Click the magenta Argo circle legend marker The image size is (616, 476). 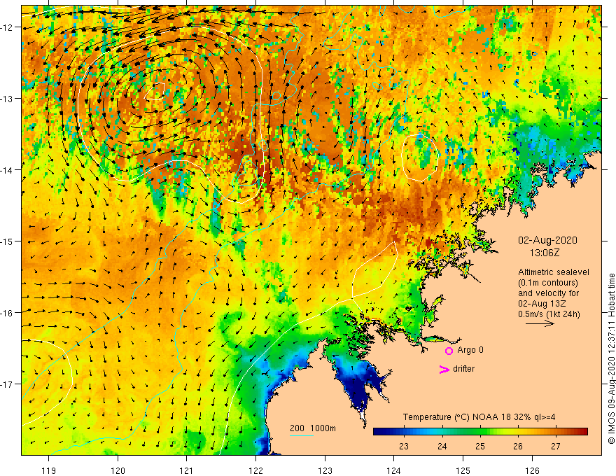click(449, 351)
